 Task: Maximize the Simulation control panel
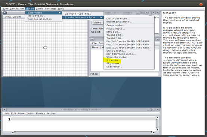click(142, 13)
